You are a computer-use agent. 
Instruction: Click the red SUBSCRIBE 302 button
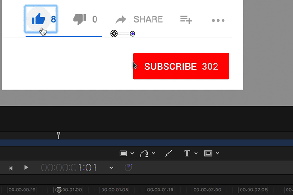[x=181, y=66]
